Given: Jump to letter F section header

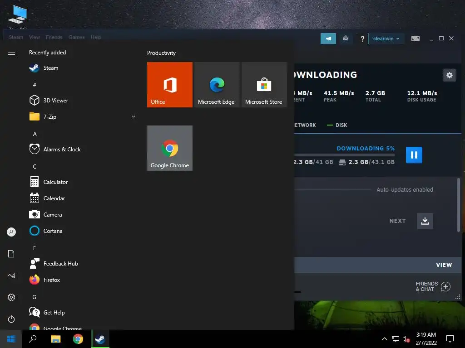Looking at the screenshot, I should (x=35, y=248).
